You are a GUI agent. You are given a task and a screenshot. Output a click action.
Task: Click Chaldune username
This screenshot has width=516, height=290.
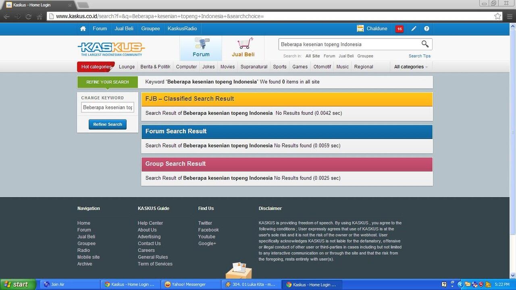(377, 29)
